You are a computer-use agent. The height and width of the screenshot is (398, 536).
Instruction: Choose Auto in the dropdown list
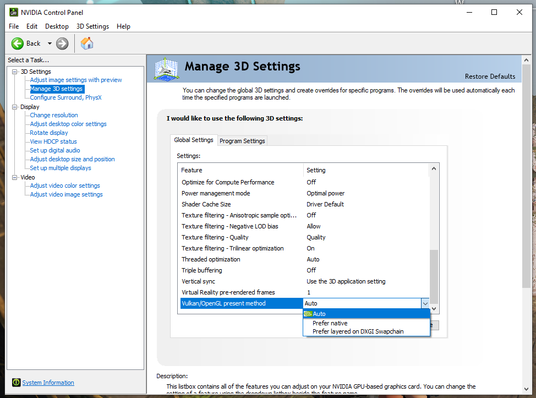point(367,314)
